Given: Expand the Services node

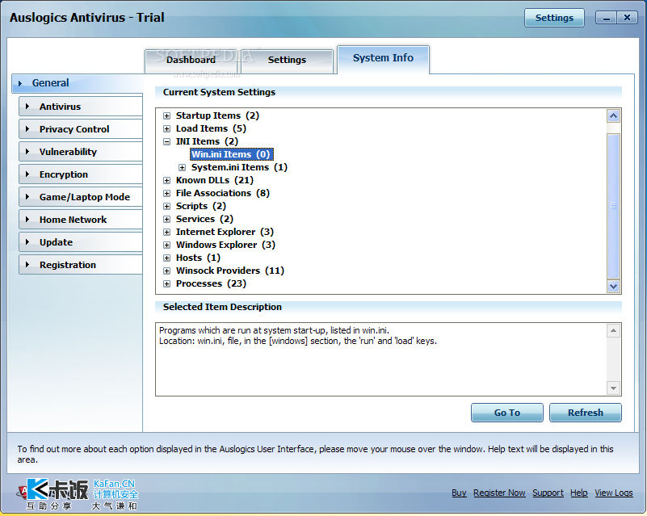Looking at the screenshot, I should click(x=166, y=219).
